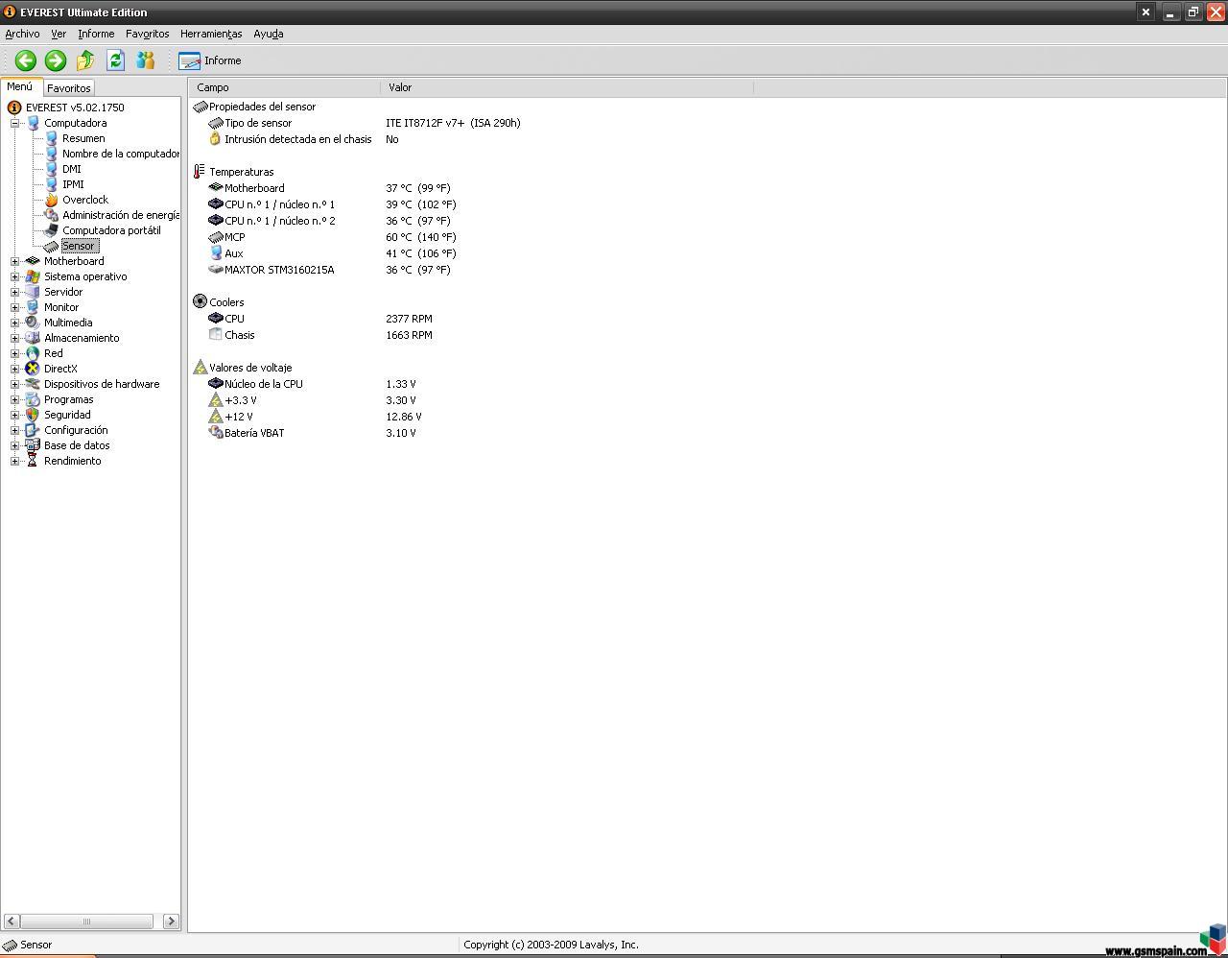The image size is (1228, 958).
Task: Expand the DirectX tree node
Action: (x=14, y=369)
